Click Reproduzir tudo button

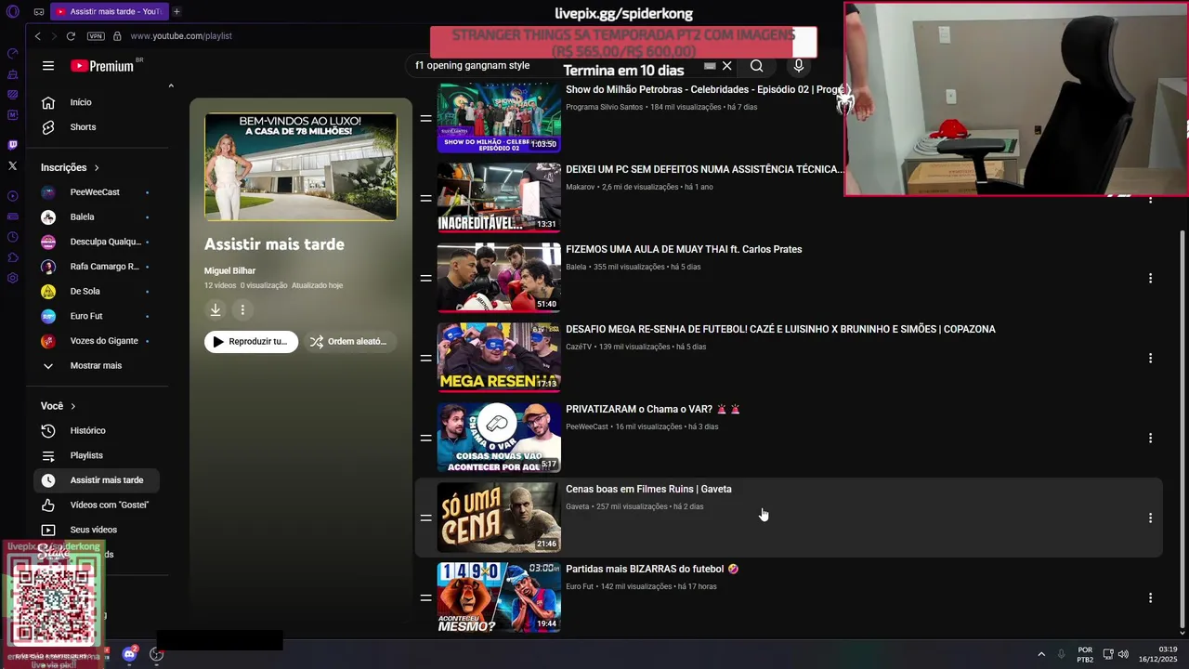[x=251, y=342]
